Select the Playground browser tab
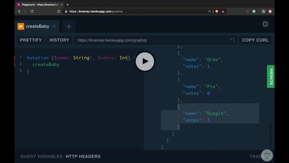The height and width of the screenshot is (163, 289). pyautogui.click(x=40, y=5)
